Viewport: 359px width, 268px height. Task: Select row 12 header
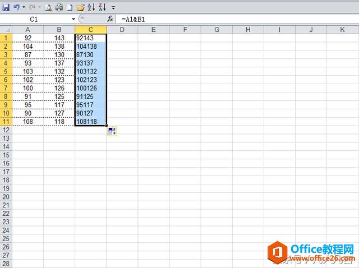coord(6,130)
